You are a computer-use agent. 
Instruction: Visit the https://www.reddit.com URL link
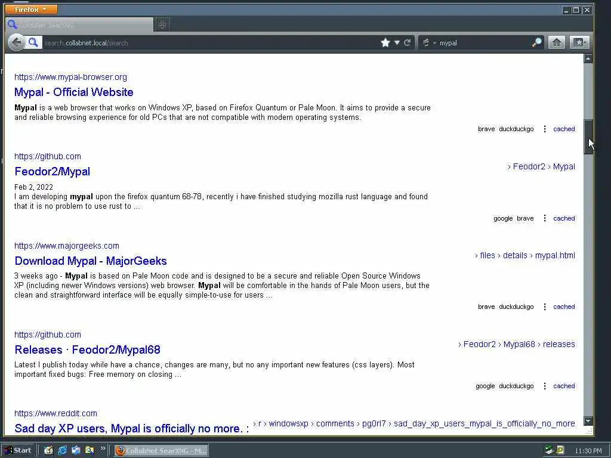click(55, 413)
